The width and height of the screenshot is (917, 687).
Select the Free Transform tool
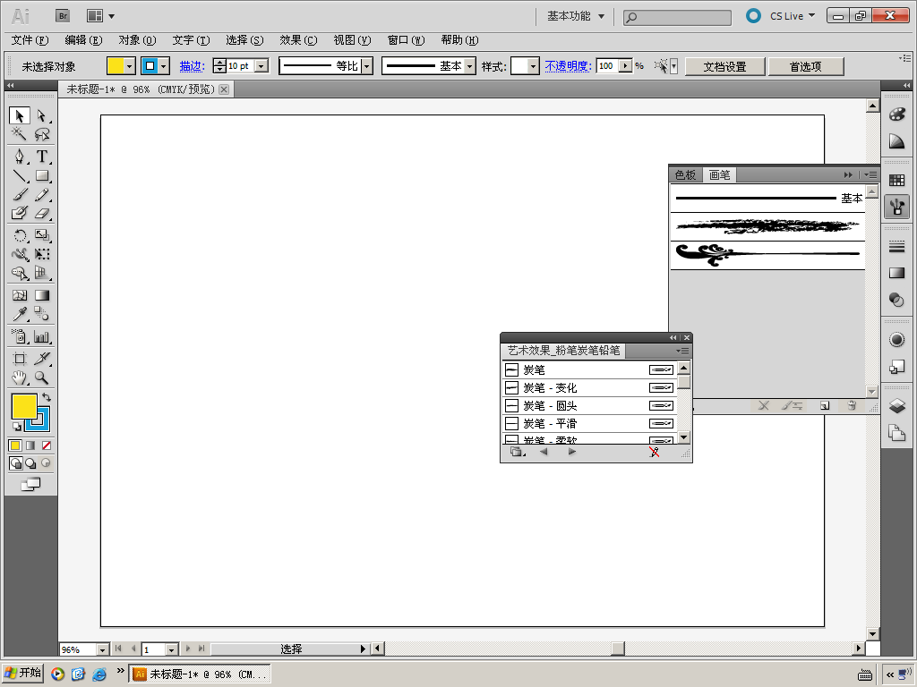[x=41, y=254]
